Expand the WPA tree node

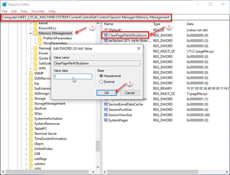pos(30,68)
